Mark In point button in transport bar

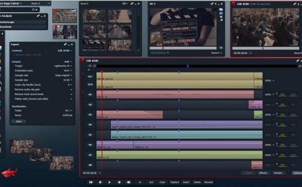pyautogui.click(x=140, y=182)
